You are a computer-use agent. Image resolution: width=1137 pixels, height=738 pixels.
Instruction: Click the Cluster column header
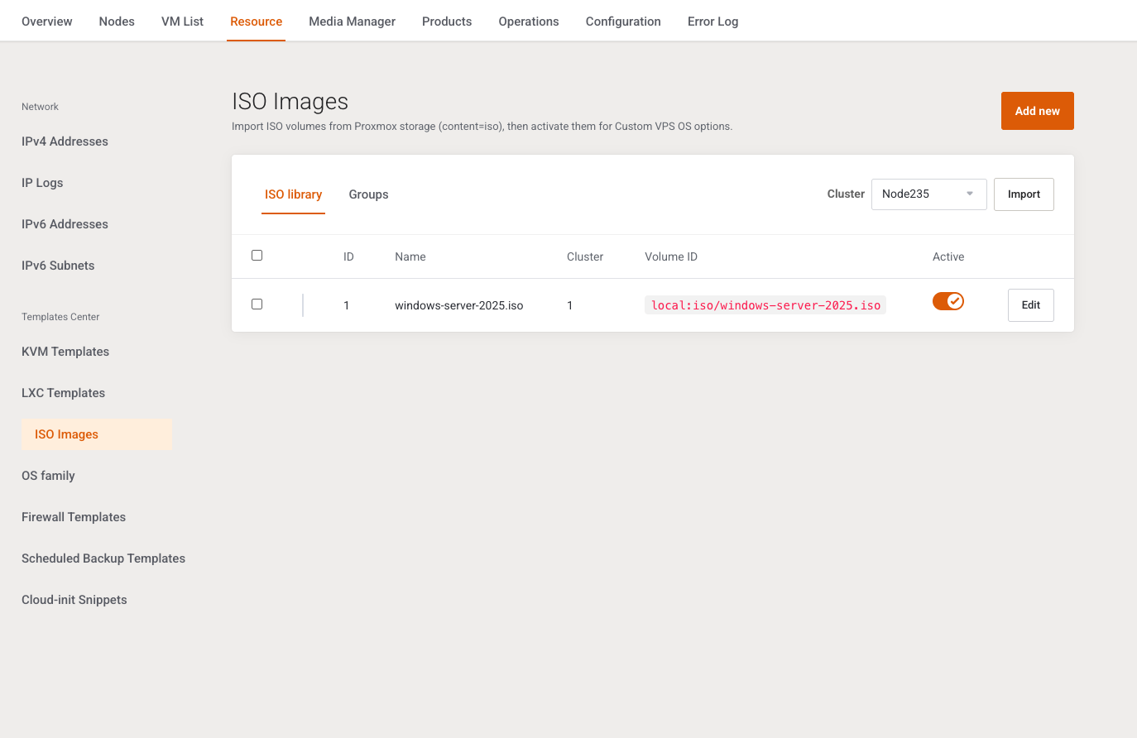[585, 256]
